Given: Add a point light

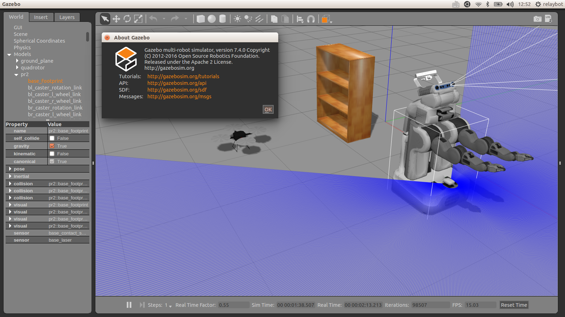Looking at the screenshot, I should click(x=237, y=19).
